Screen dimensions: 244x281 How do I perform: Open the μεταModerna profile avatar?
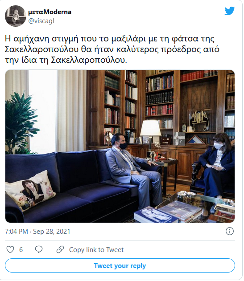point(16,16)
